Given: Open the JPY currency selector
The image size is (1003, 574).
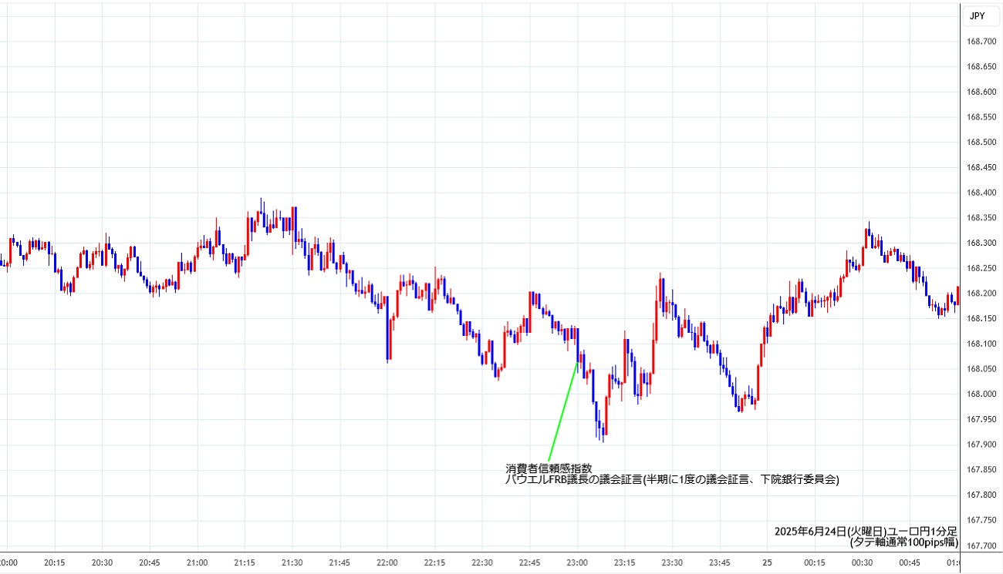Looking at the screenshot, I should click(x=977, y=15).
